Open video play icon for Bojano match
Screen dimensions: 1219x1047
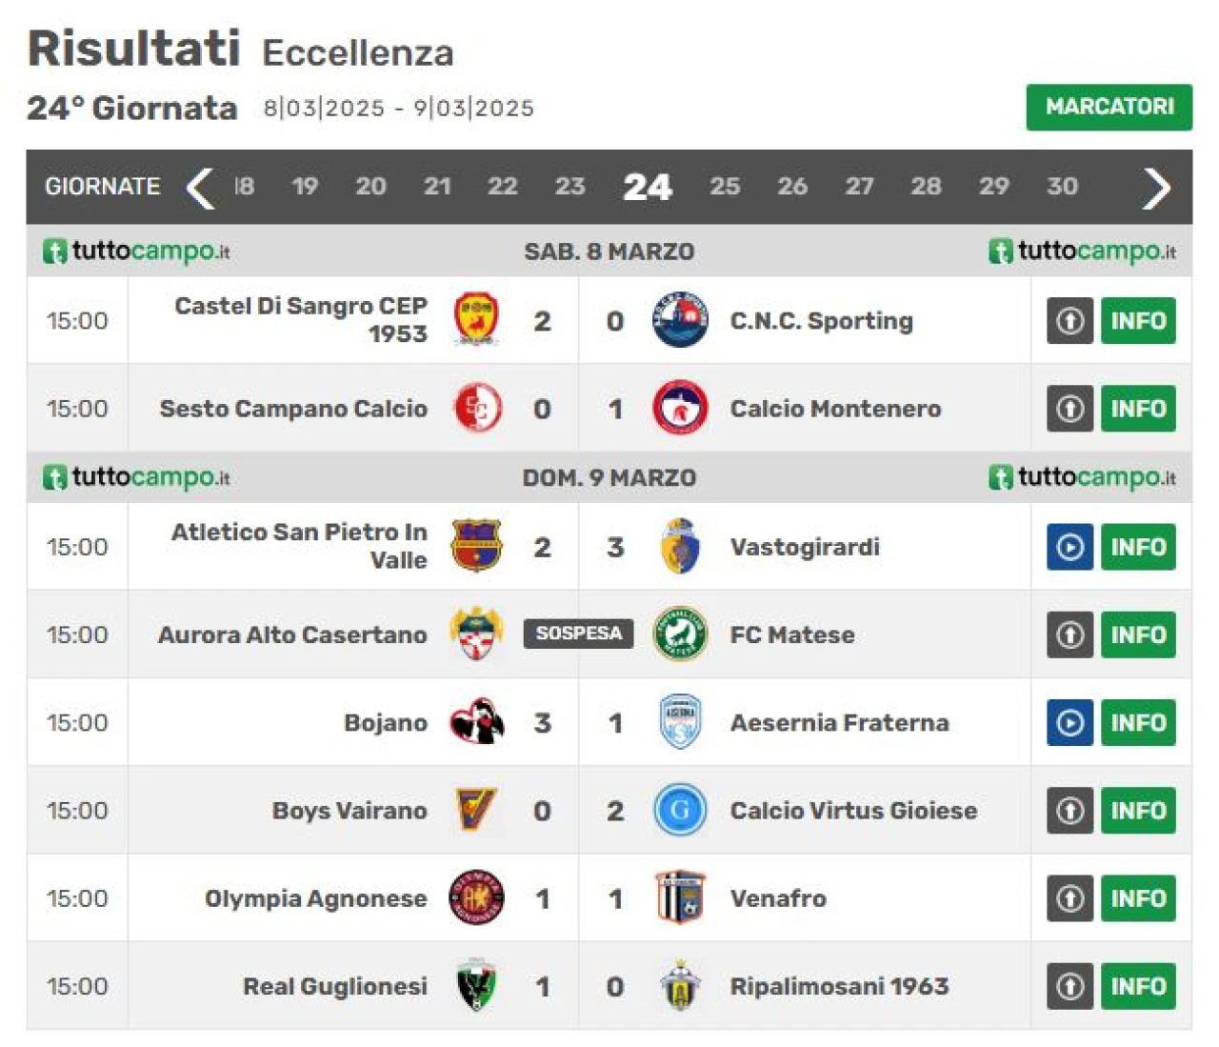pos(1069,722)
